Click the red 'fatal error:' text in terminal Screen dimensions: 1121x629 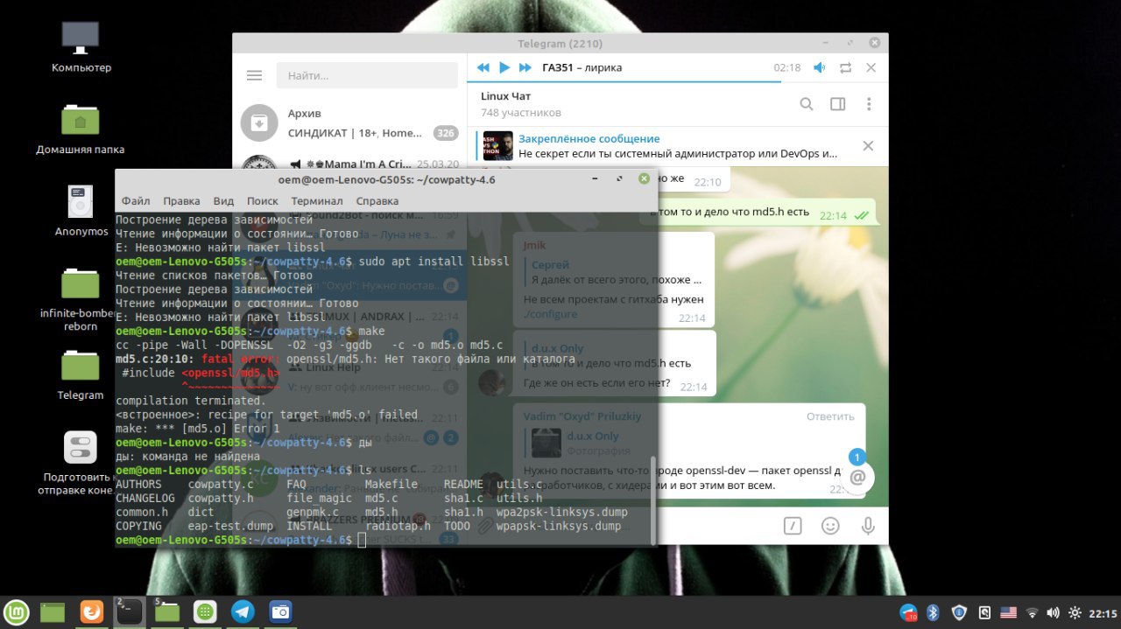[241, 360]
